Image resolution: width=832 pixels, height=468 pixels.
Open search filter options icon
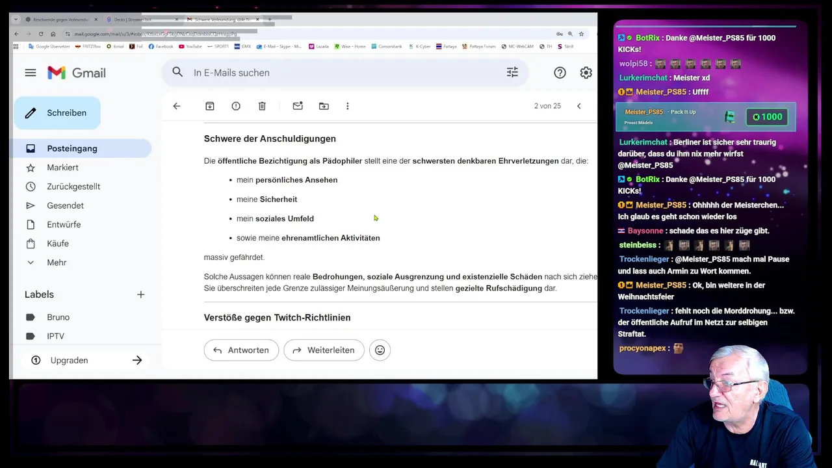coord(512,73)
